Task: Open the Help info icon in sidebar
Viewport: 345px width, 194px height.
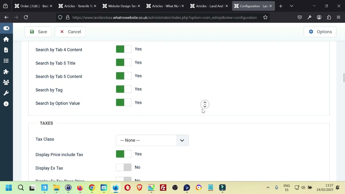Action: coord(6,104)
